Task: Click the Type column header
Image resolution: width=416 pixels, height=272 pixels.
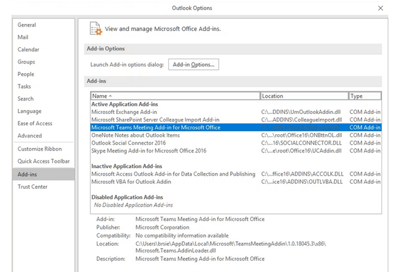Action: (365, 96)
